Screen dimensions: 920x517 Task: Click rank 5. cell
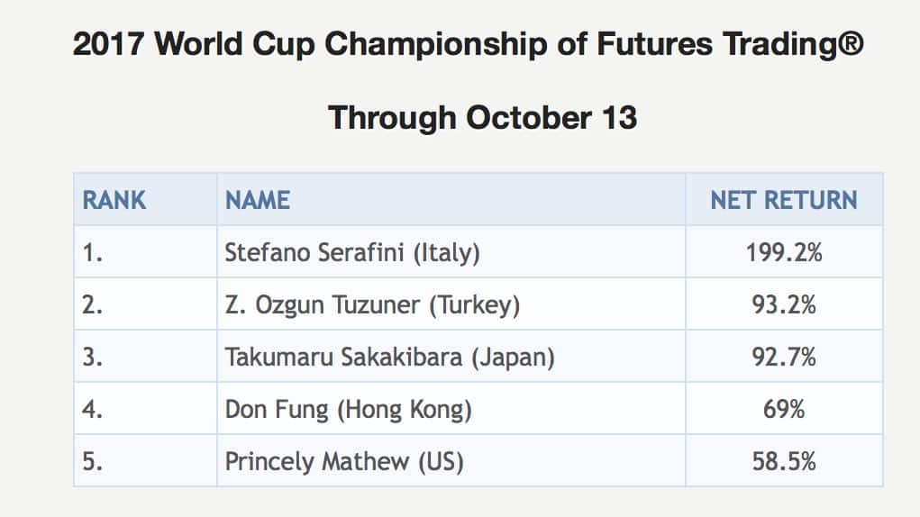(x=94, y=462)
